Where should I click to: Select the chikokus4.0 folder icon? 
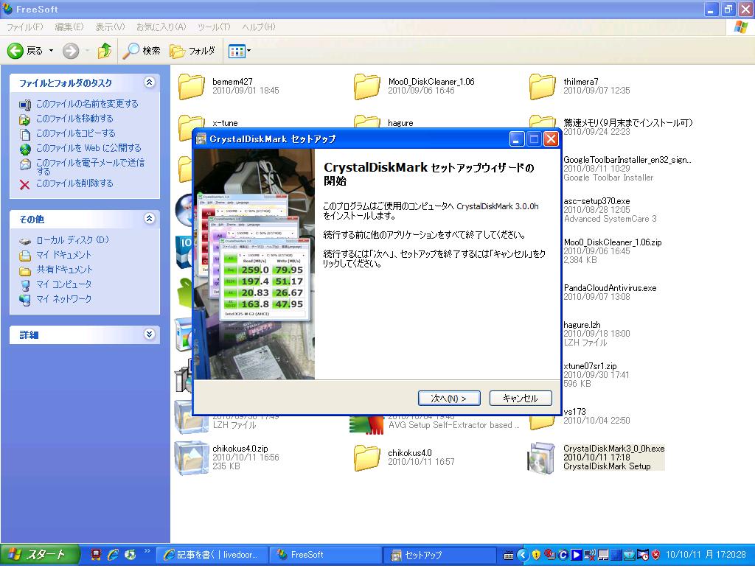coord(367,458)
